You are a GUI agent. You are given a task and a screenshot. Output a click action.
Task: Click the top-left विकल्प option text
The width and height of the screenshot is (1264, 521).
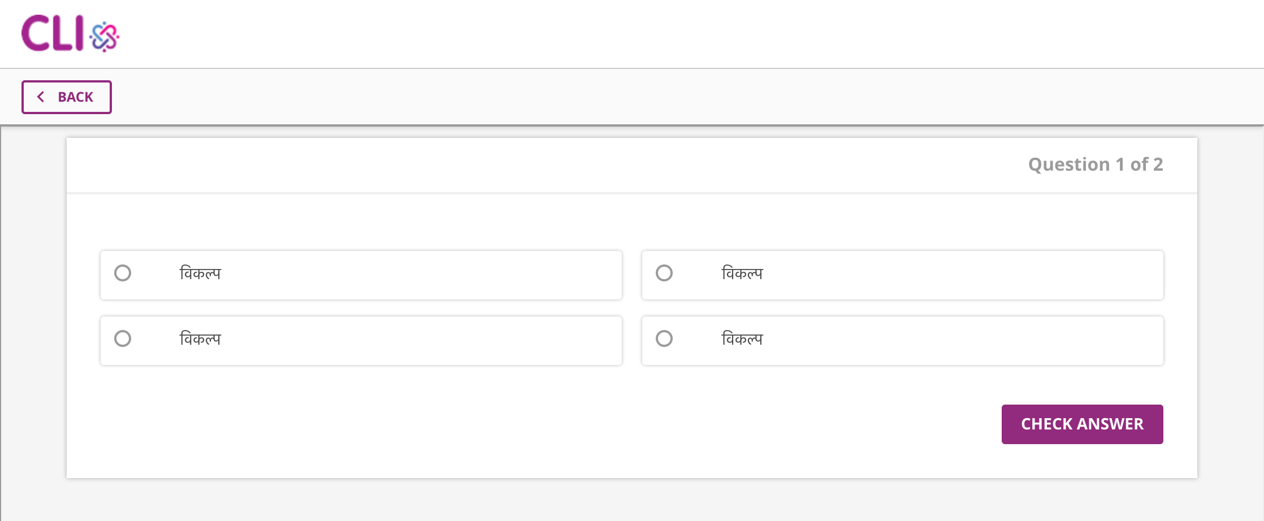pyautogui.click(x=200, y=274)
